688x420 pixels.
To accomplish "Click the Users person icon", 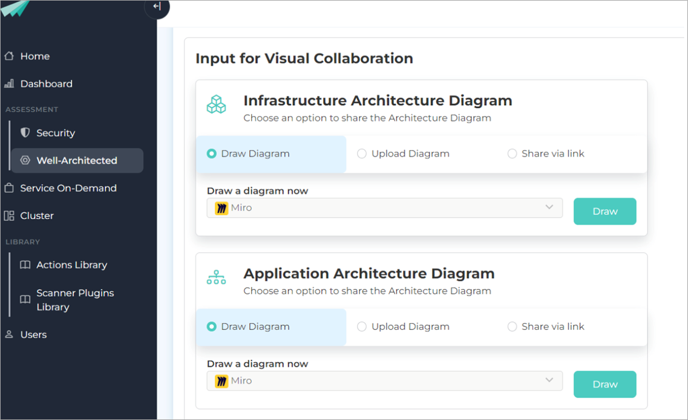I will (x=9, y=334).
